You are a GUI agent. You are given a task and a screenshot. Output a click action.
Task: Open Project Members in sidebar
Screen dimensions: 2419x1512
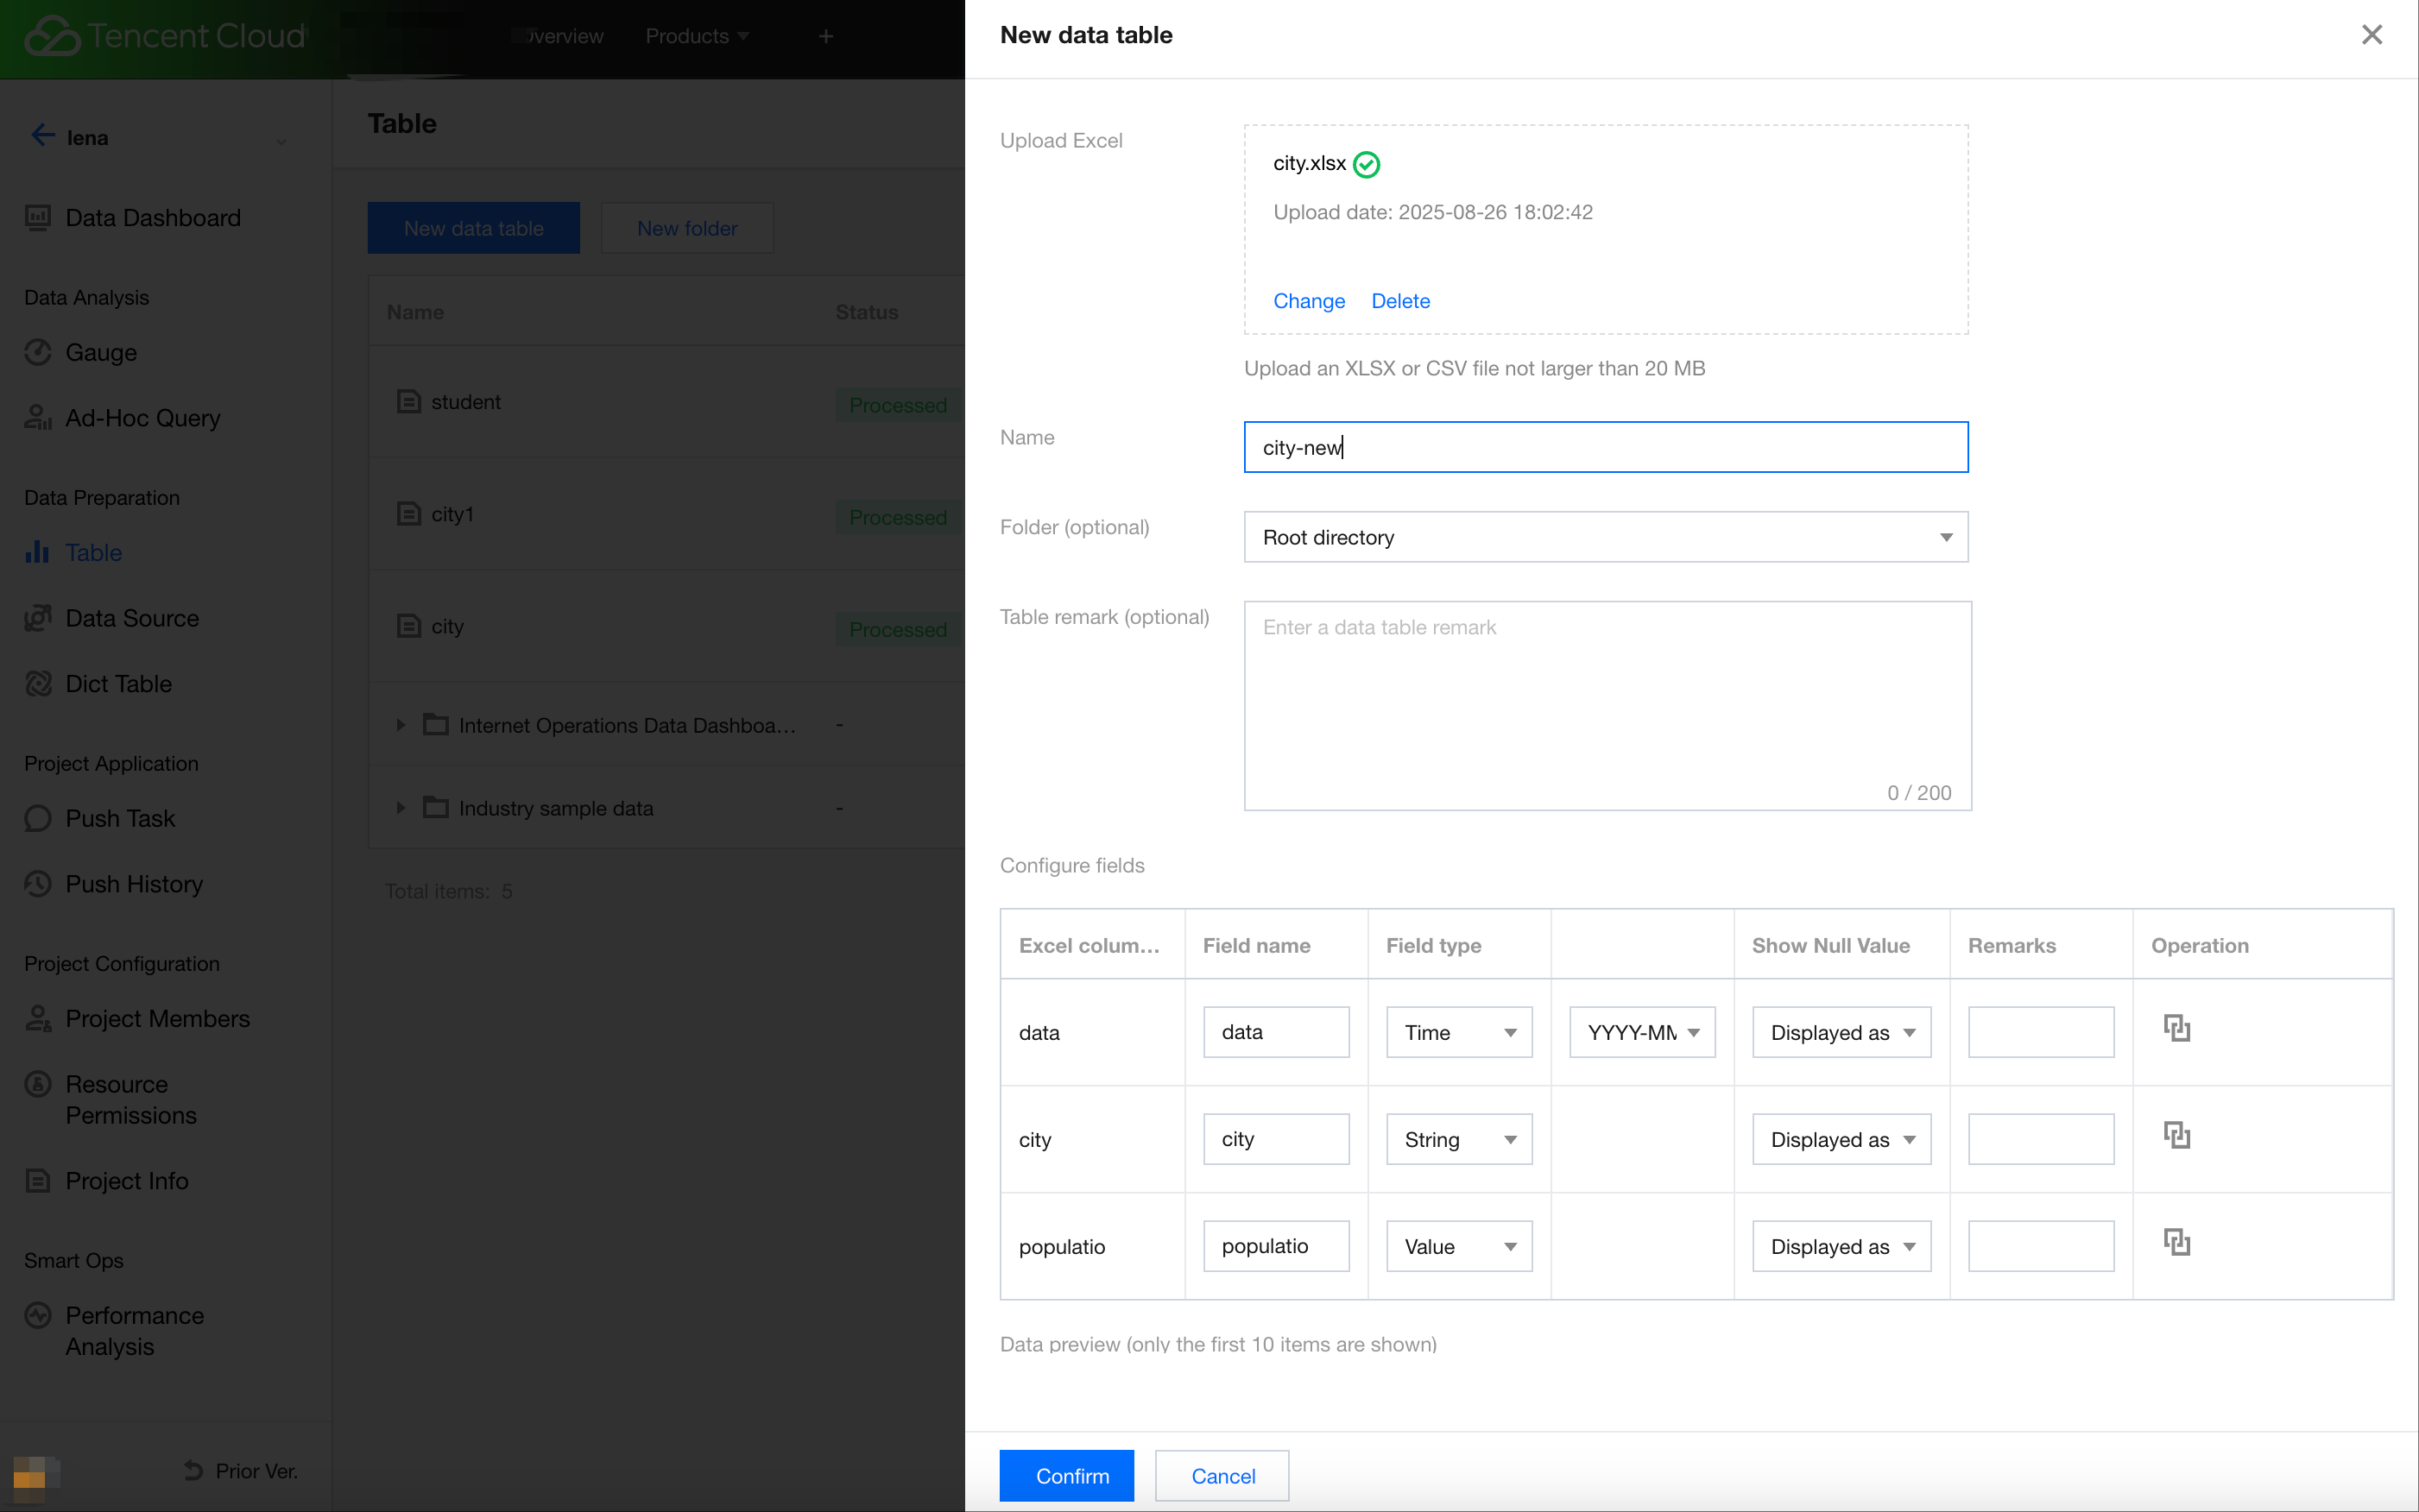157,1019
